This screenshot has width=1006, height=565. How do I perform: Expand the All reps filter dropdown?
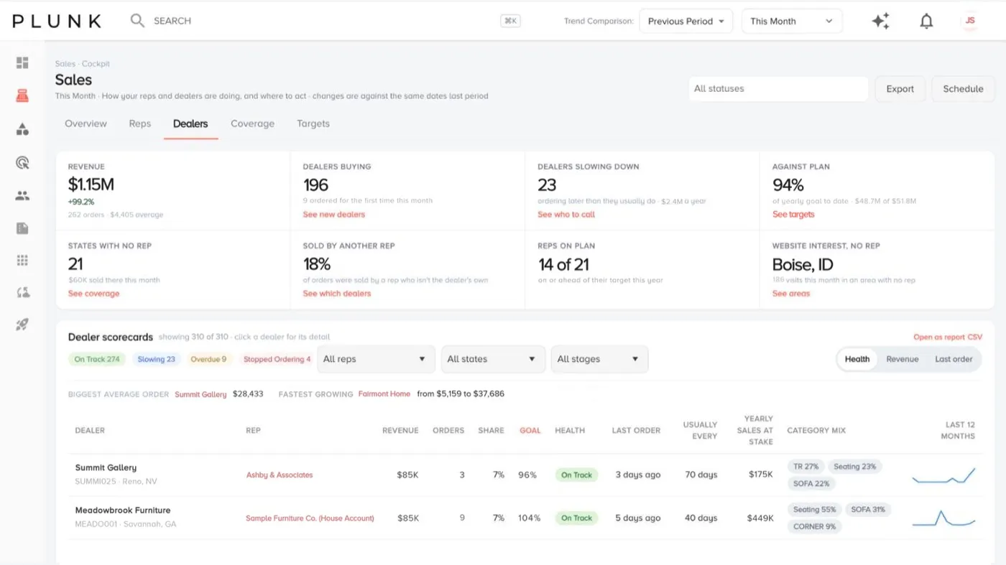[x=376, y=359]
